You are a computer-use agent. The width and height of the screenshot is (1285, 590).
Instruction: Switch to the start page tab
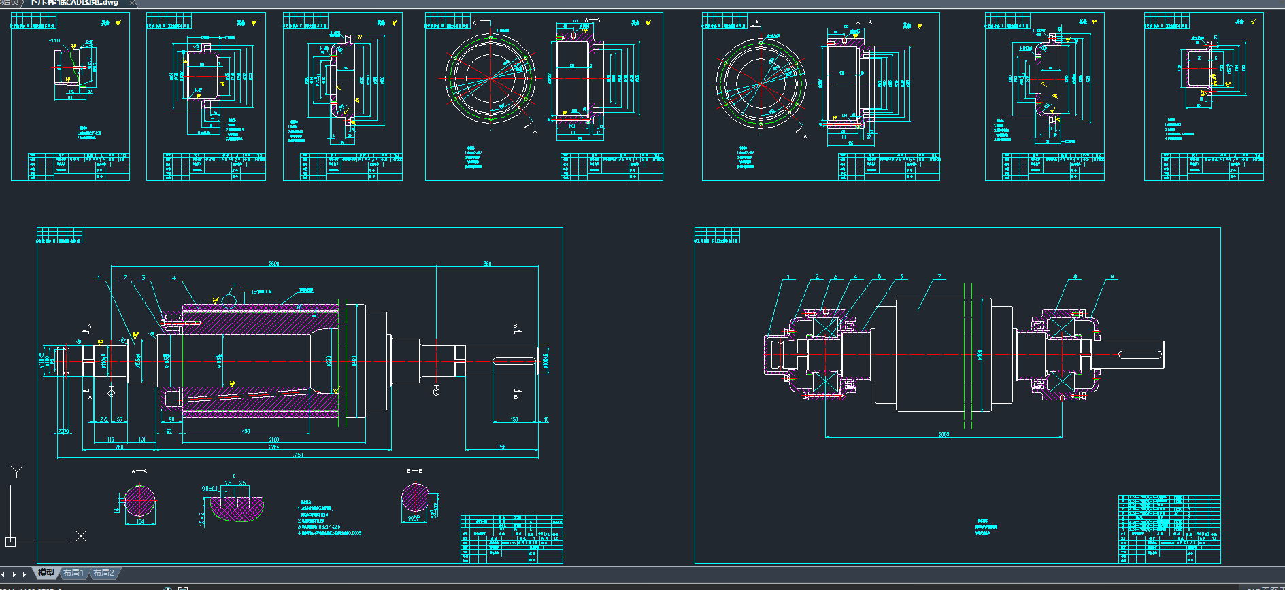tap(10, 3)
